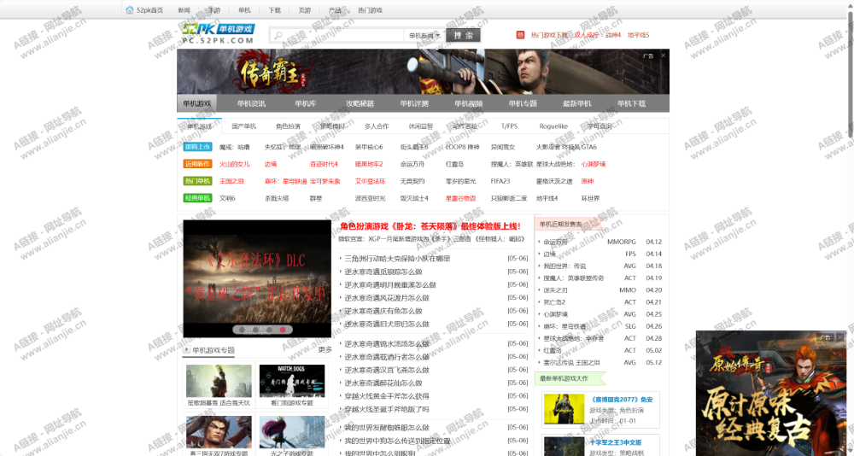The image size is (854, 456).
Task: Open 52pk首页 link
Action: (149, 9)
